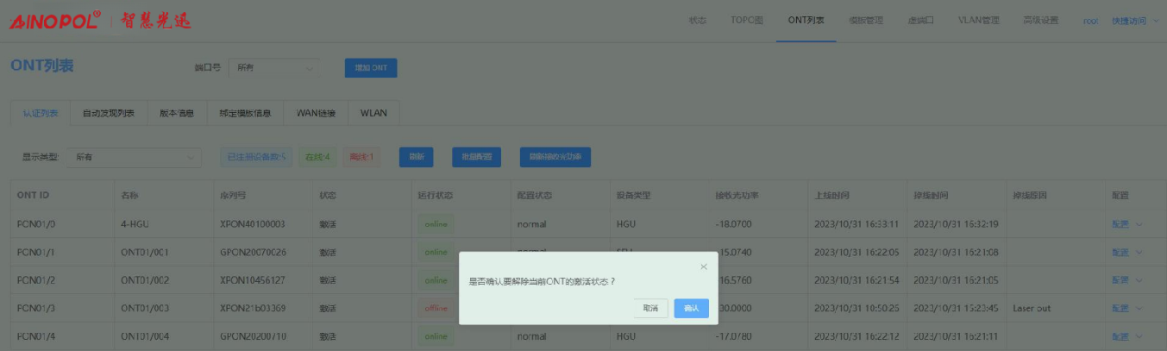Close the confirmation dialog with X
The height and width of the screenshot is (351, 1167).
[x=704, y=266]
